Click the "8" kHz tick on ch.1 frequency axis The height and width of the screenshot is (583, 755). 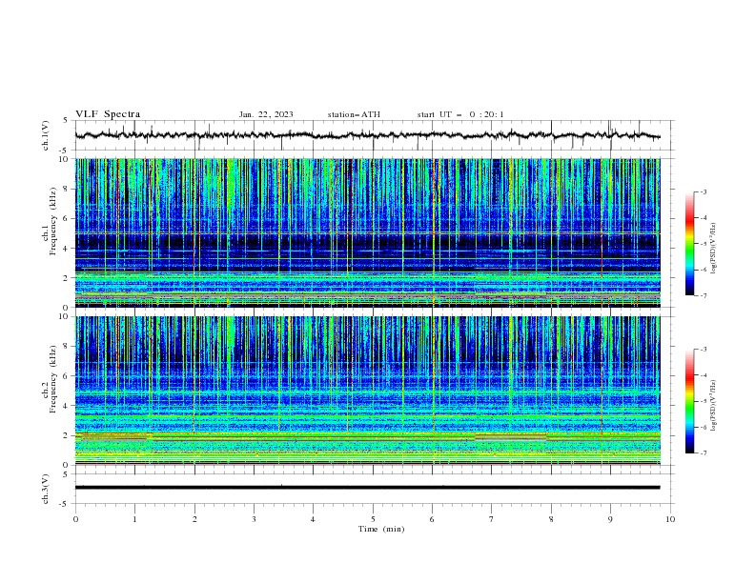pos(67,189)
